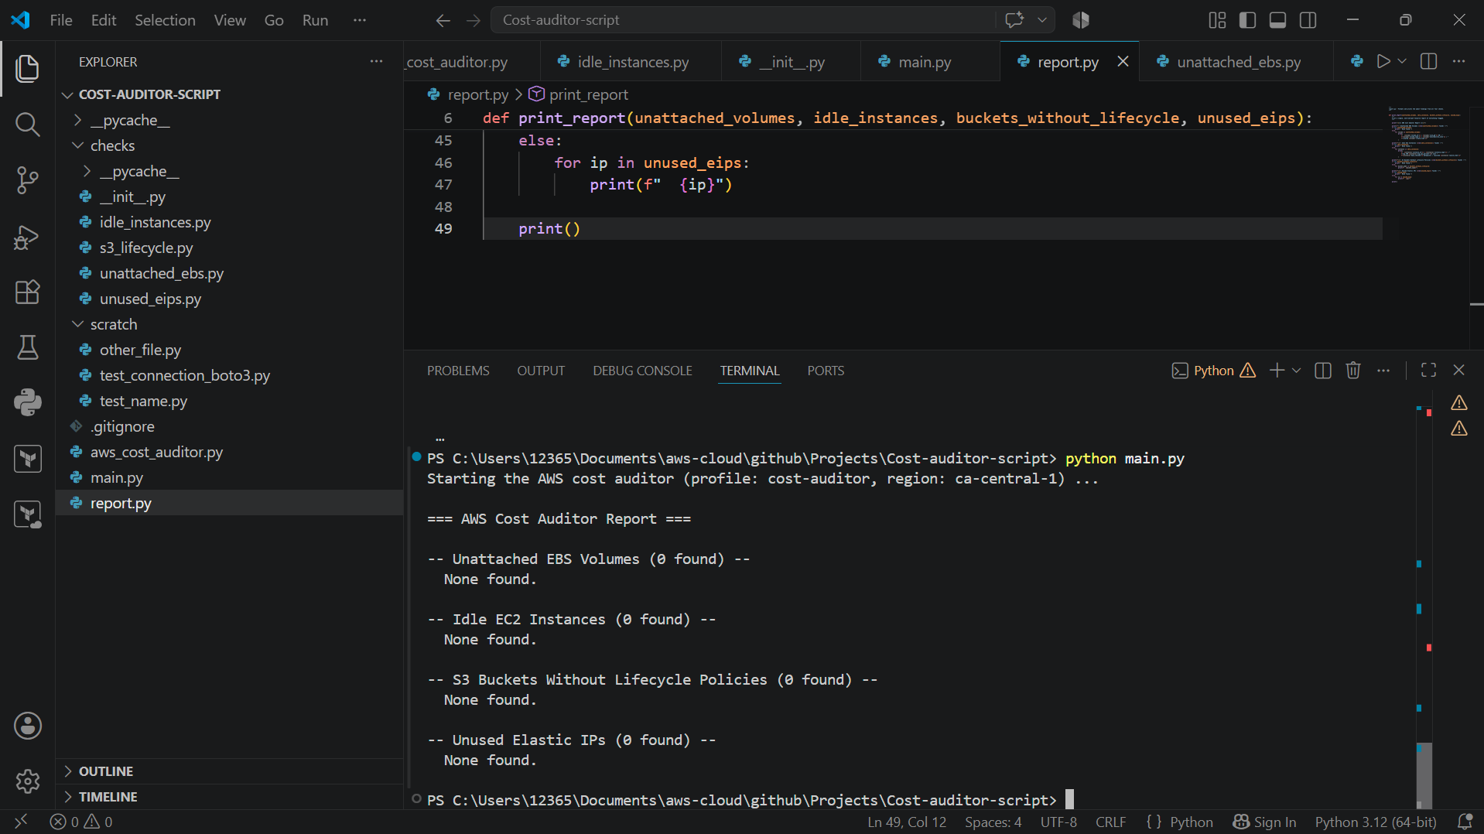Click print_report breadcrumb symbol
The height and width of the screenshot is (834, 1484).
[x=588, y=94]
